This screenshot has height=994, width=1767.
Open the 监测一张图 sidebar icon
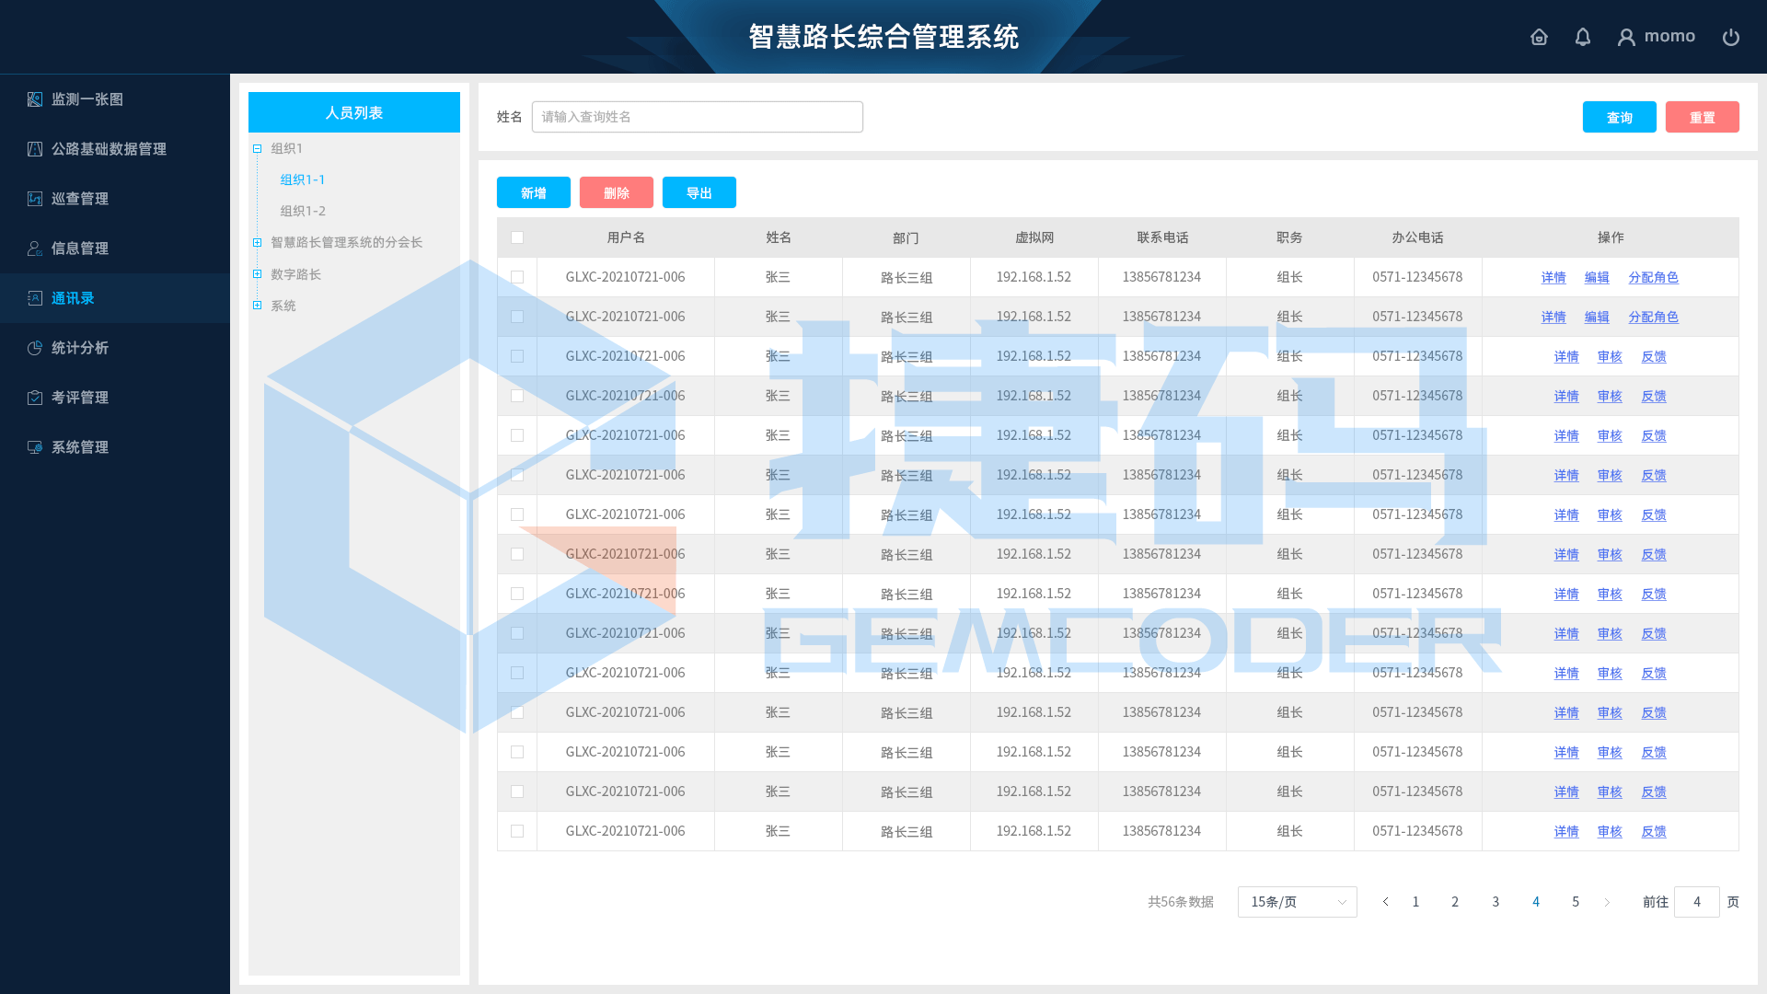pos(35,99)
